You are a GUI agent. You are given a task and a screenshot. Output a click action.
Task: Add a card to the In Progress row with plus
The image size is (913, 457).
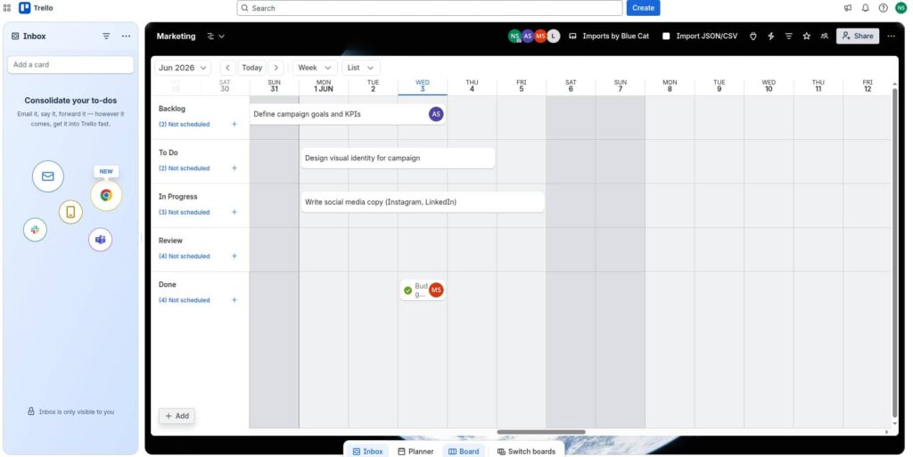pyautogui.click(x=234, y=212)
